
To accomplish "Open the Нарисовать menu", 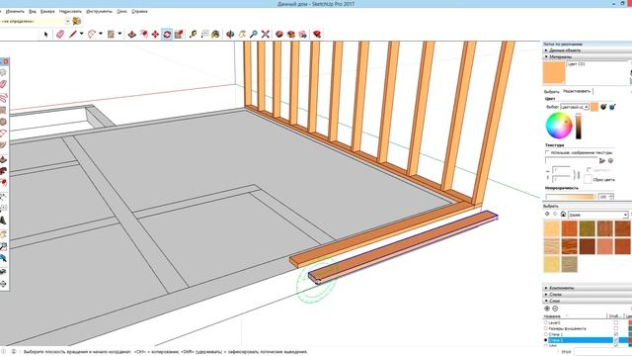I will (x=70, y=11).
